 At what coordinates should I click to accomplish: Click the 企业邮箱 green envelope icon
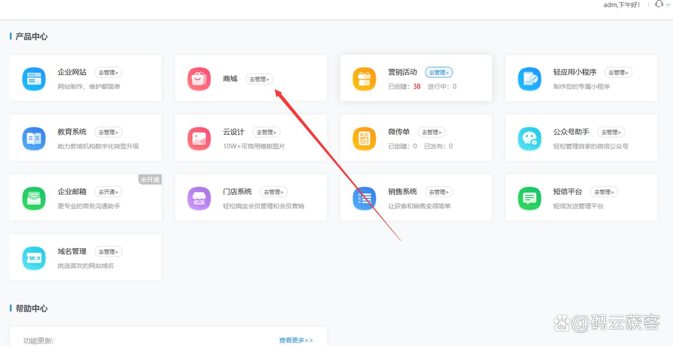[34, 198]
